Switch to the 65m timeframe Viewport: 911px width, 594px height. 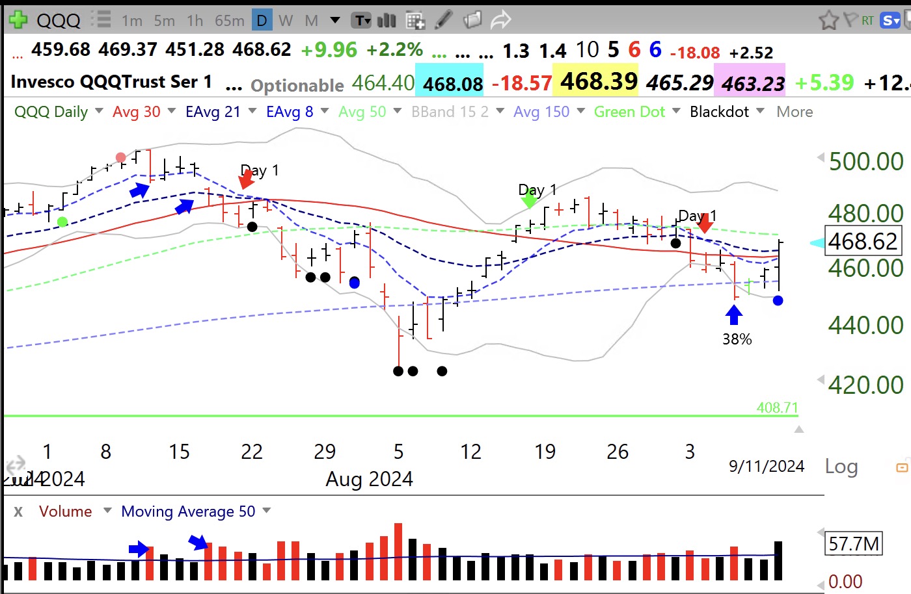[x=229, y=21]
